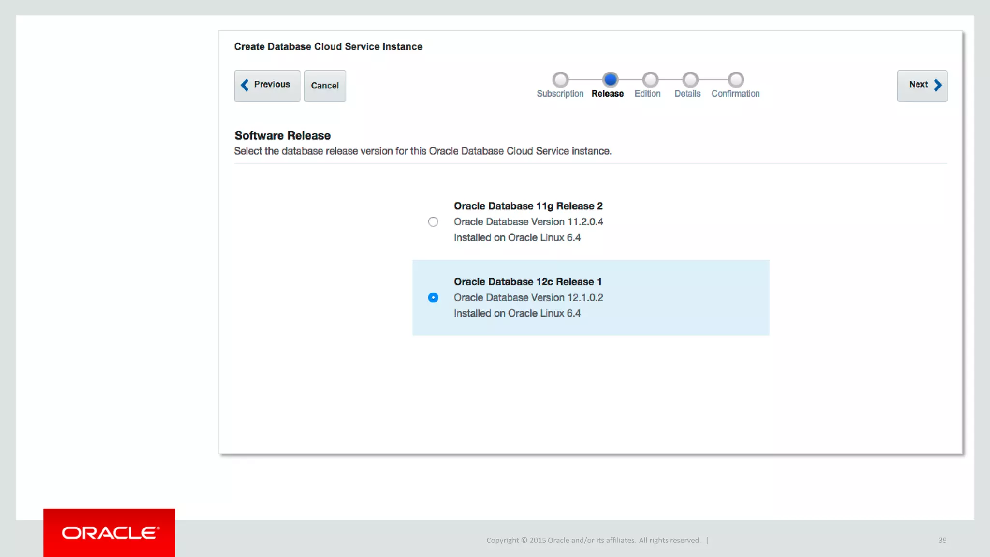Click the Previous left chevron arrow

click(x=245, y=85)
